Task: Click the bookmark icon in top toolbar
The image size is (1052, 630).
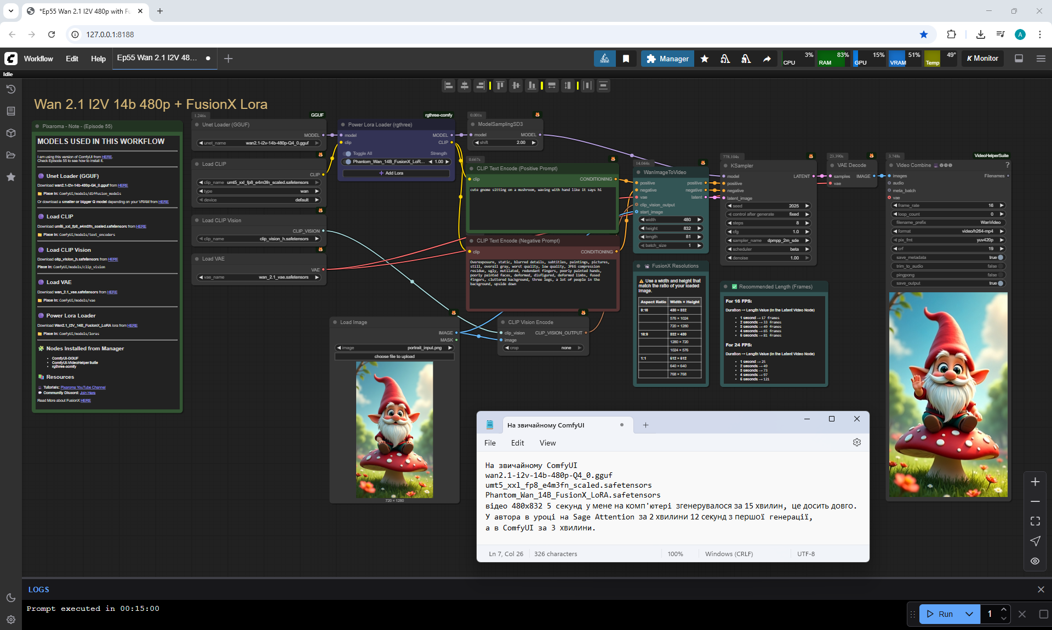Action: coord(626,59)
